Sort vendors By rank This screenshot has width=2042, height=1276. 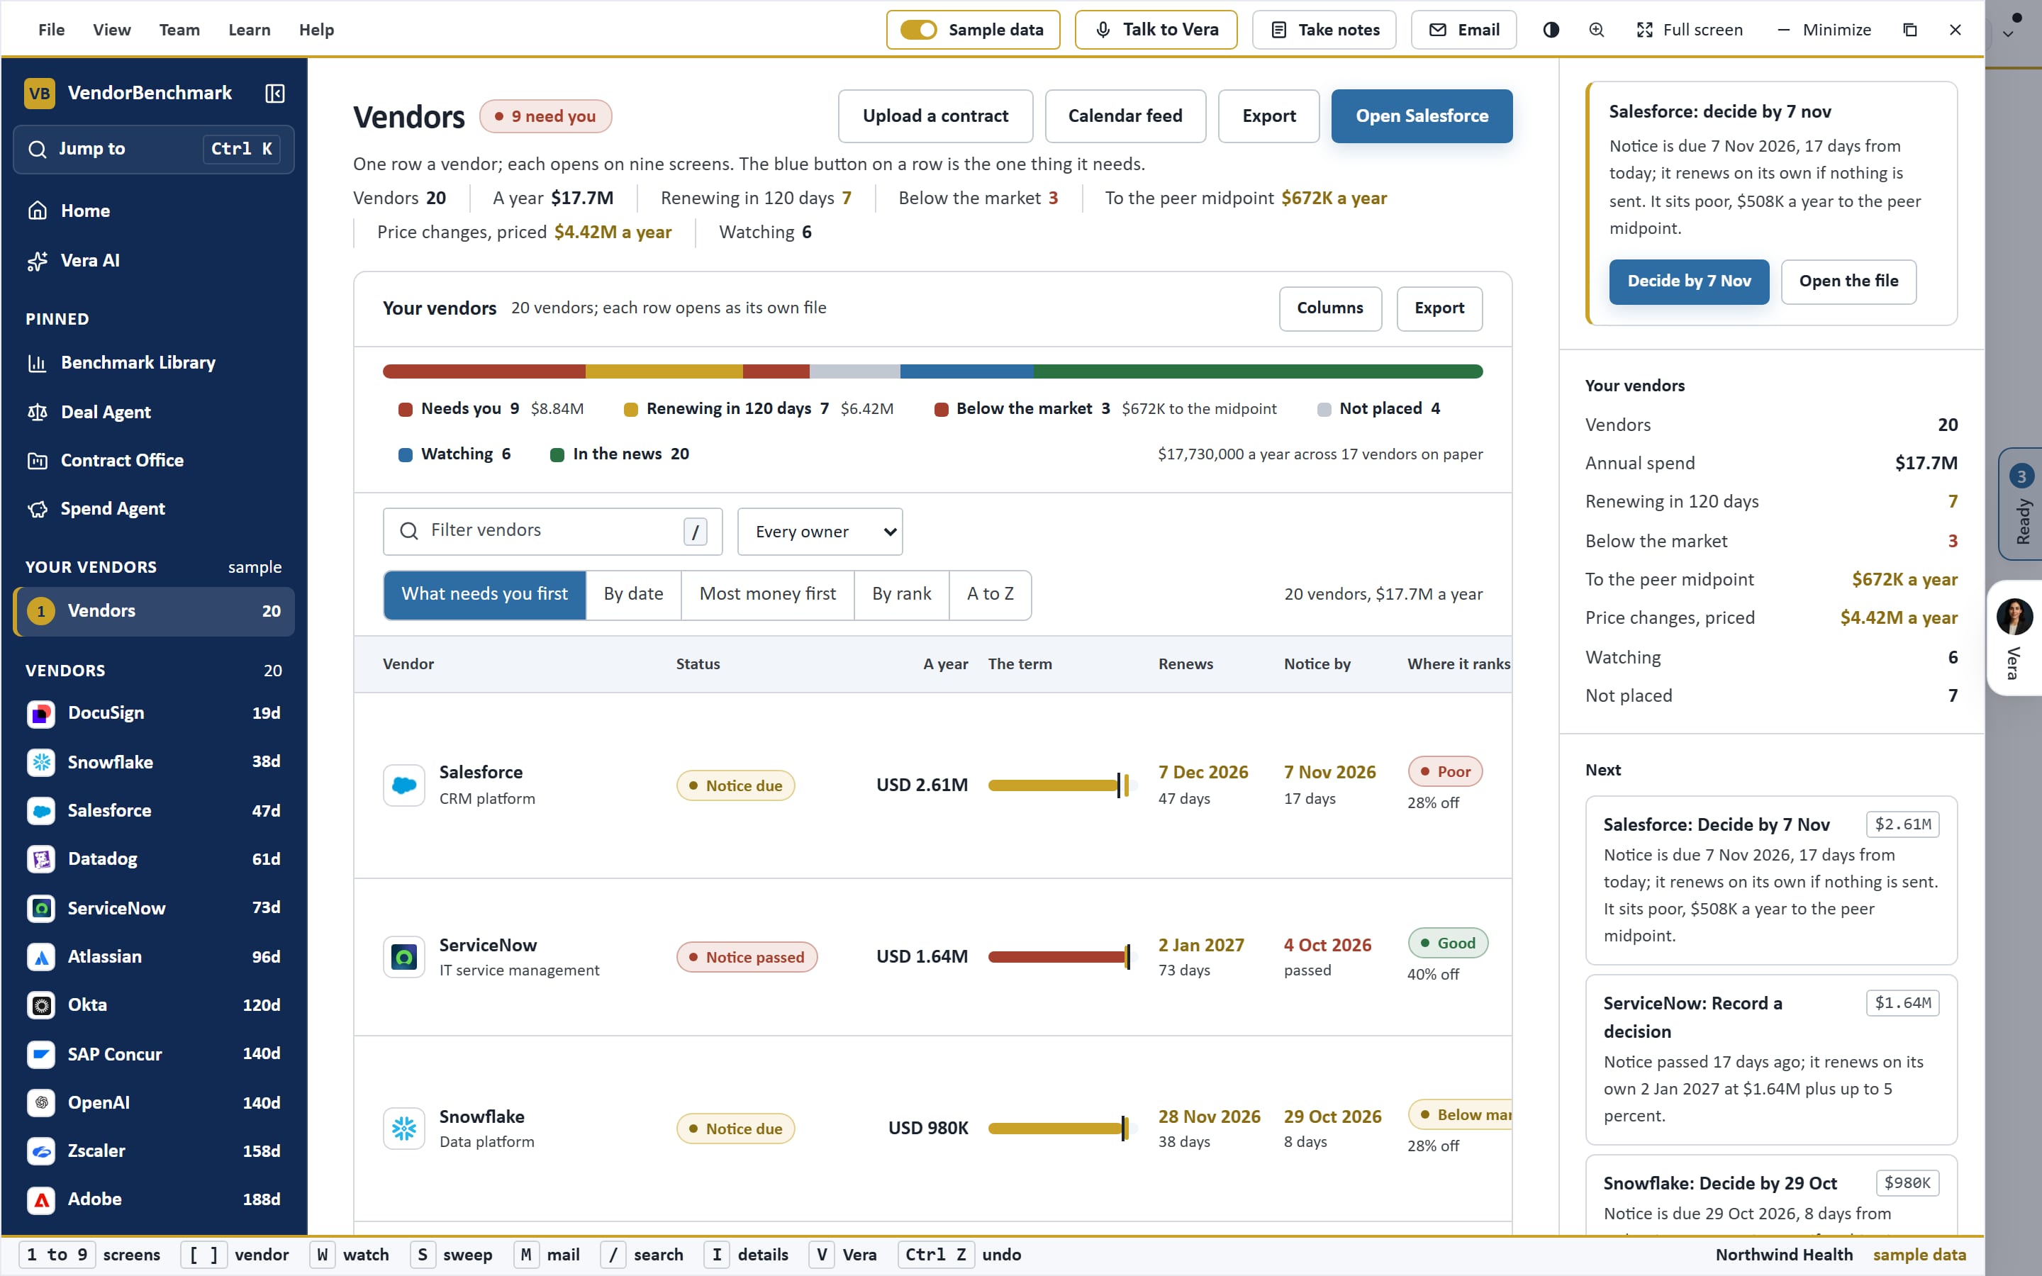click(x=901, y=594)
